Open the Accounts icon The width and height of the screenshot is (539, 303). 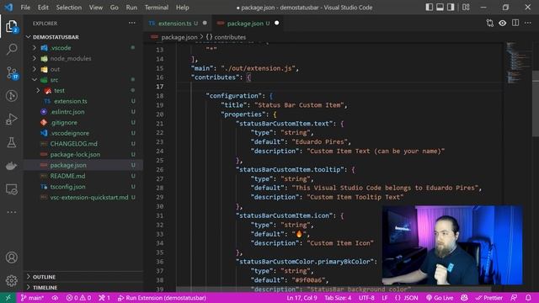point(12,258)
